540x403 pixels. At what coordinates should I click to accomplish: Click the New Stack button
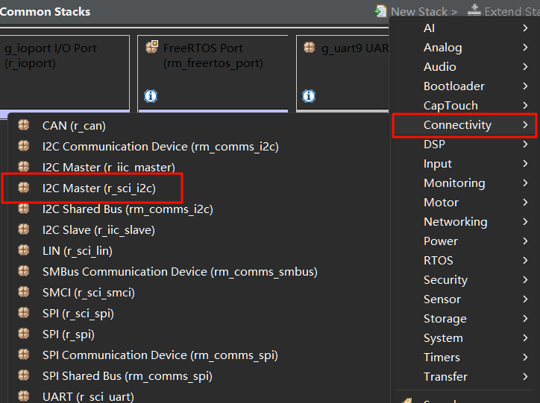(x=416, y=11)
